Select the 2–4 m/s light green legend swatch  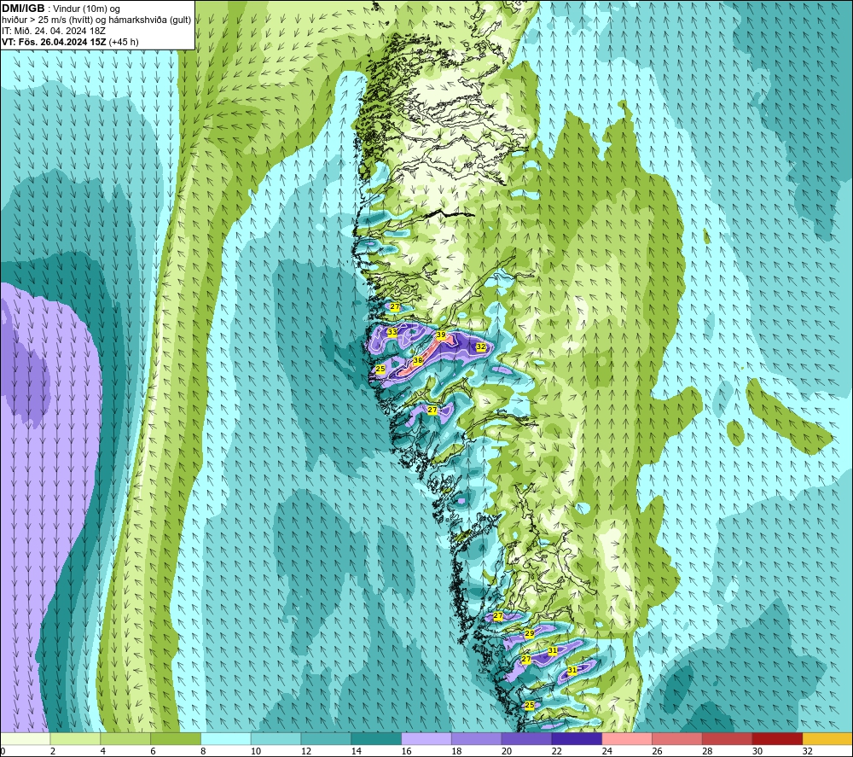tap(75, 738)
